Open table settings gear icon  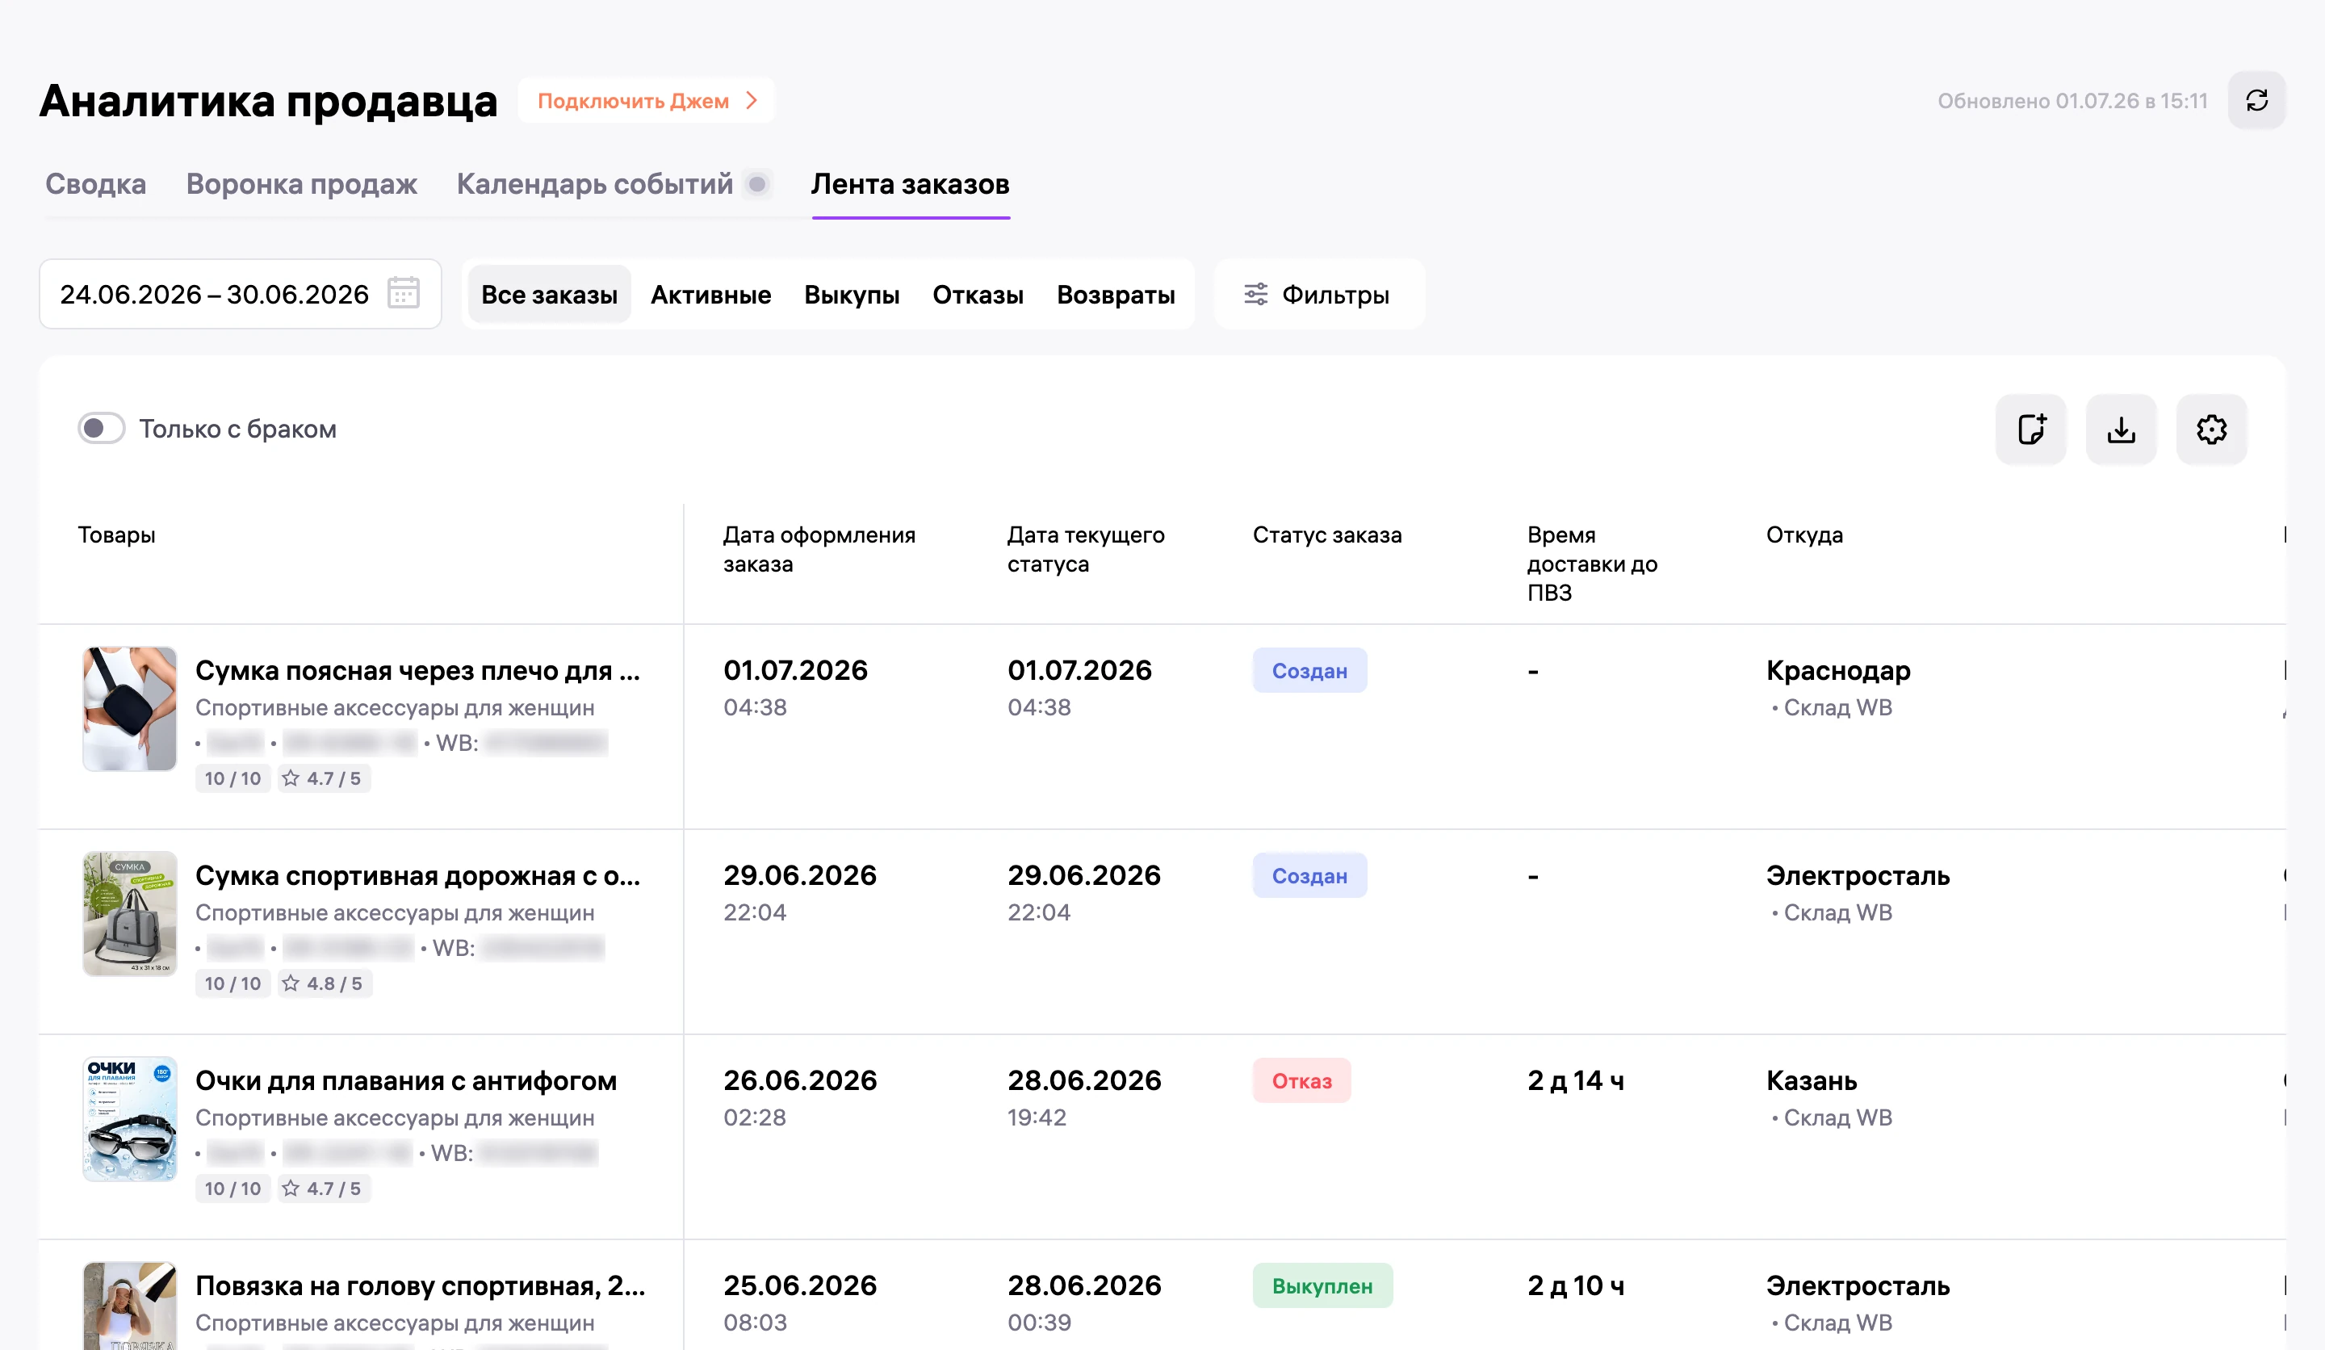[2211, 429]
